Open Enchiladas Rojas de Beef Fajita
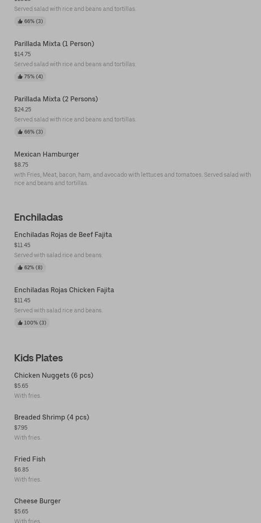Screen dimensions: 261x523 pyautogui.click(x=63, y=235)
